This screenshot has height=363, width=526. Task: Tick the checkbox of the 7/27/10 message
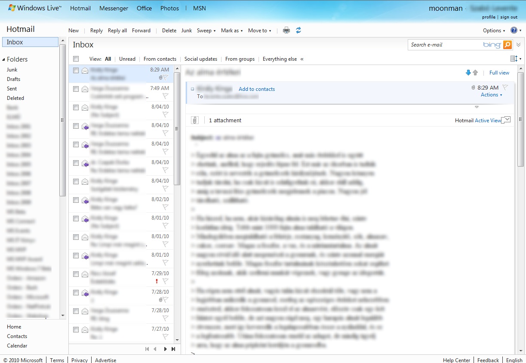coord(76,330)
